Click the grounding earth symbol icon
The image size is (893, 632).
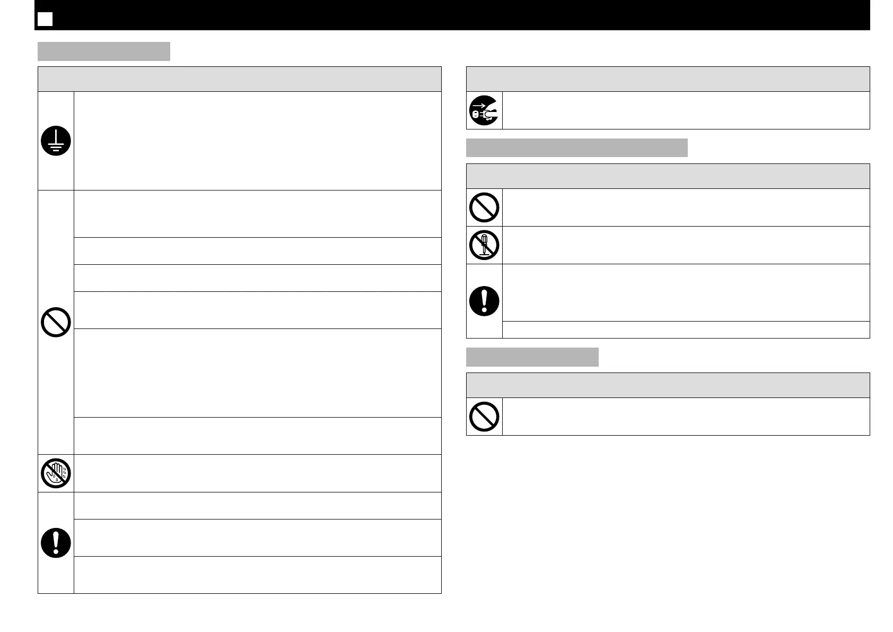pyautogui.click(x=56, y=141)
